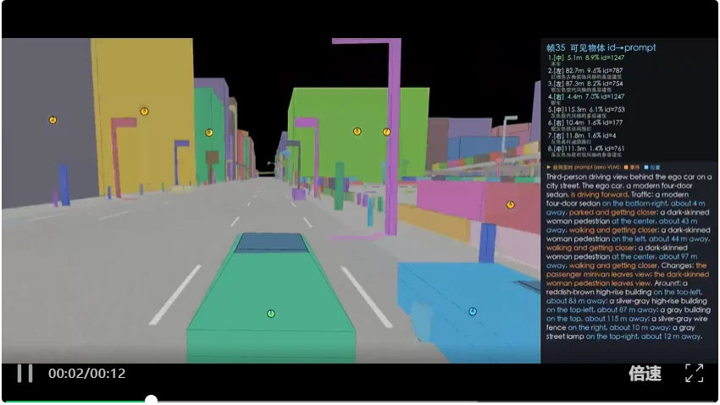Click the text 'reddish-brown high-rise building'
720x405 pixels.
click(x=599, y=292)
